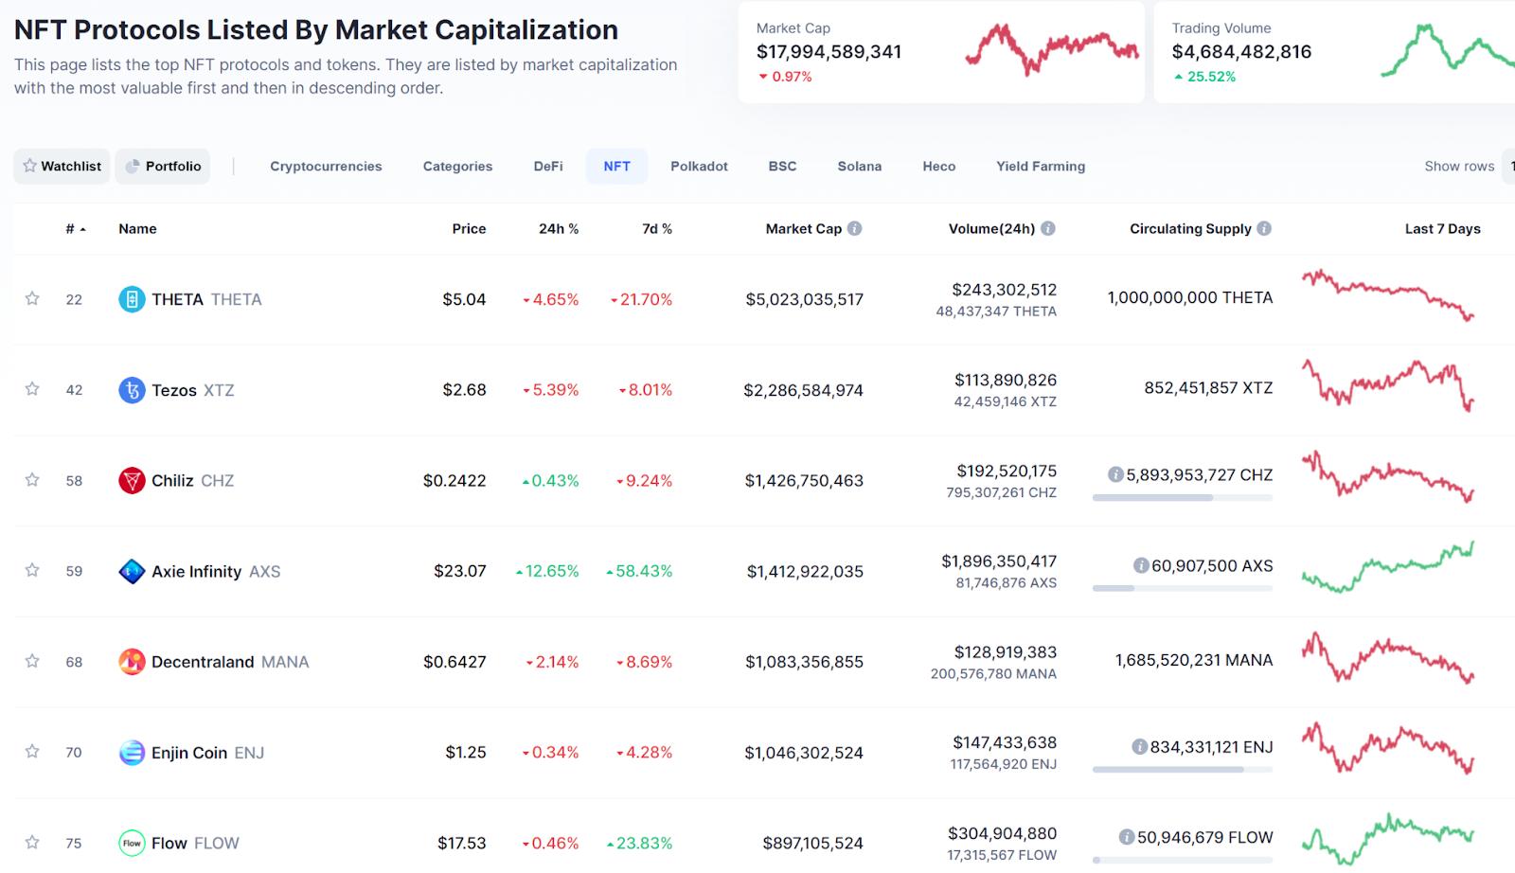
Task: Switch to the Yield Farming tab
Action: 1041,166
